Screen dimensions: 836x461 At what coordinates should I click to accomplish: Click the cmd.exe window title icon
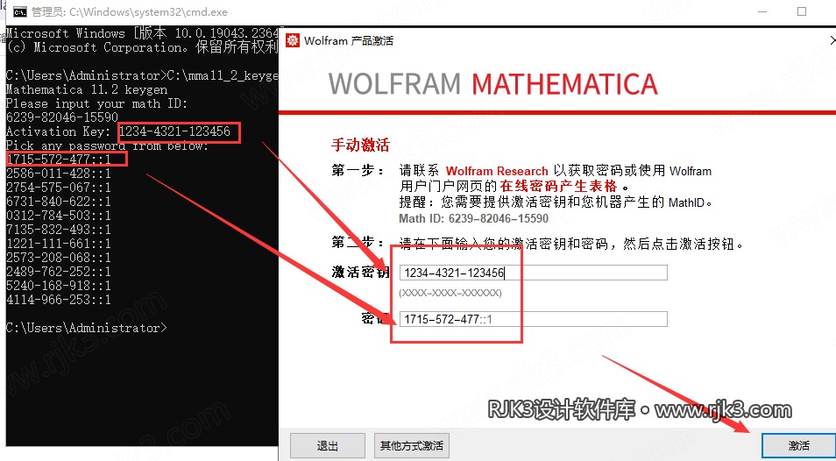click(20, 11)
